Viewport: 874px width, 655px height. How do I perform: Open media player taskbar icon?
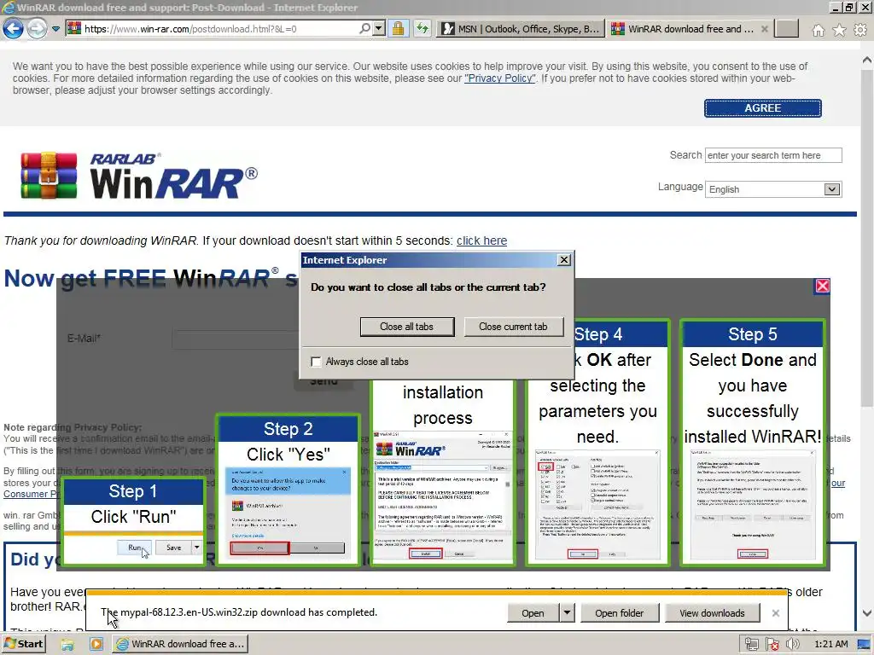[96, 645]
